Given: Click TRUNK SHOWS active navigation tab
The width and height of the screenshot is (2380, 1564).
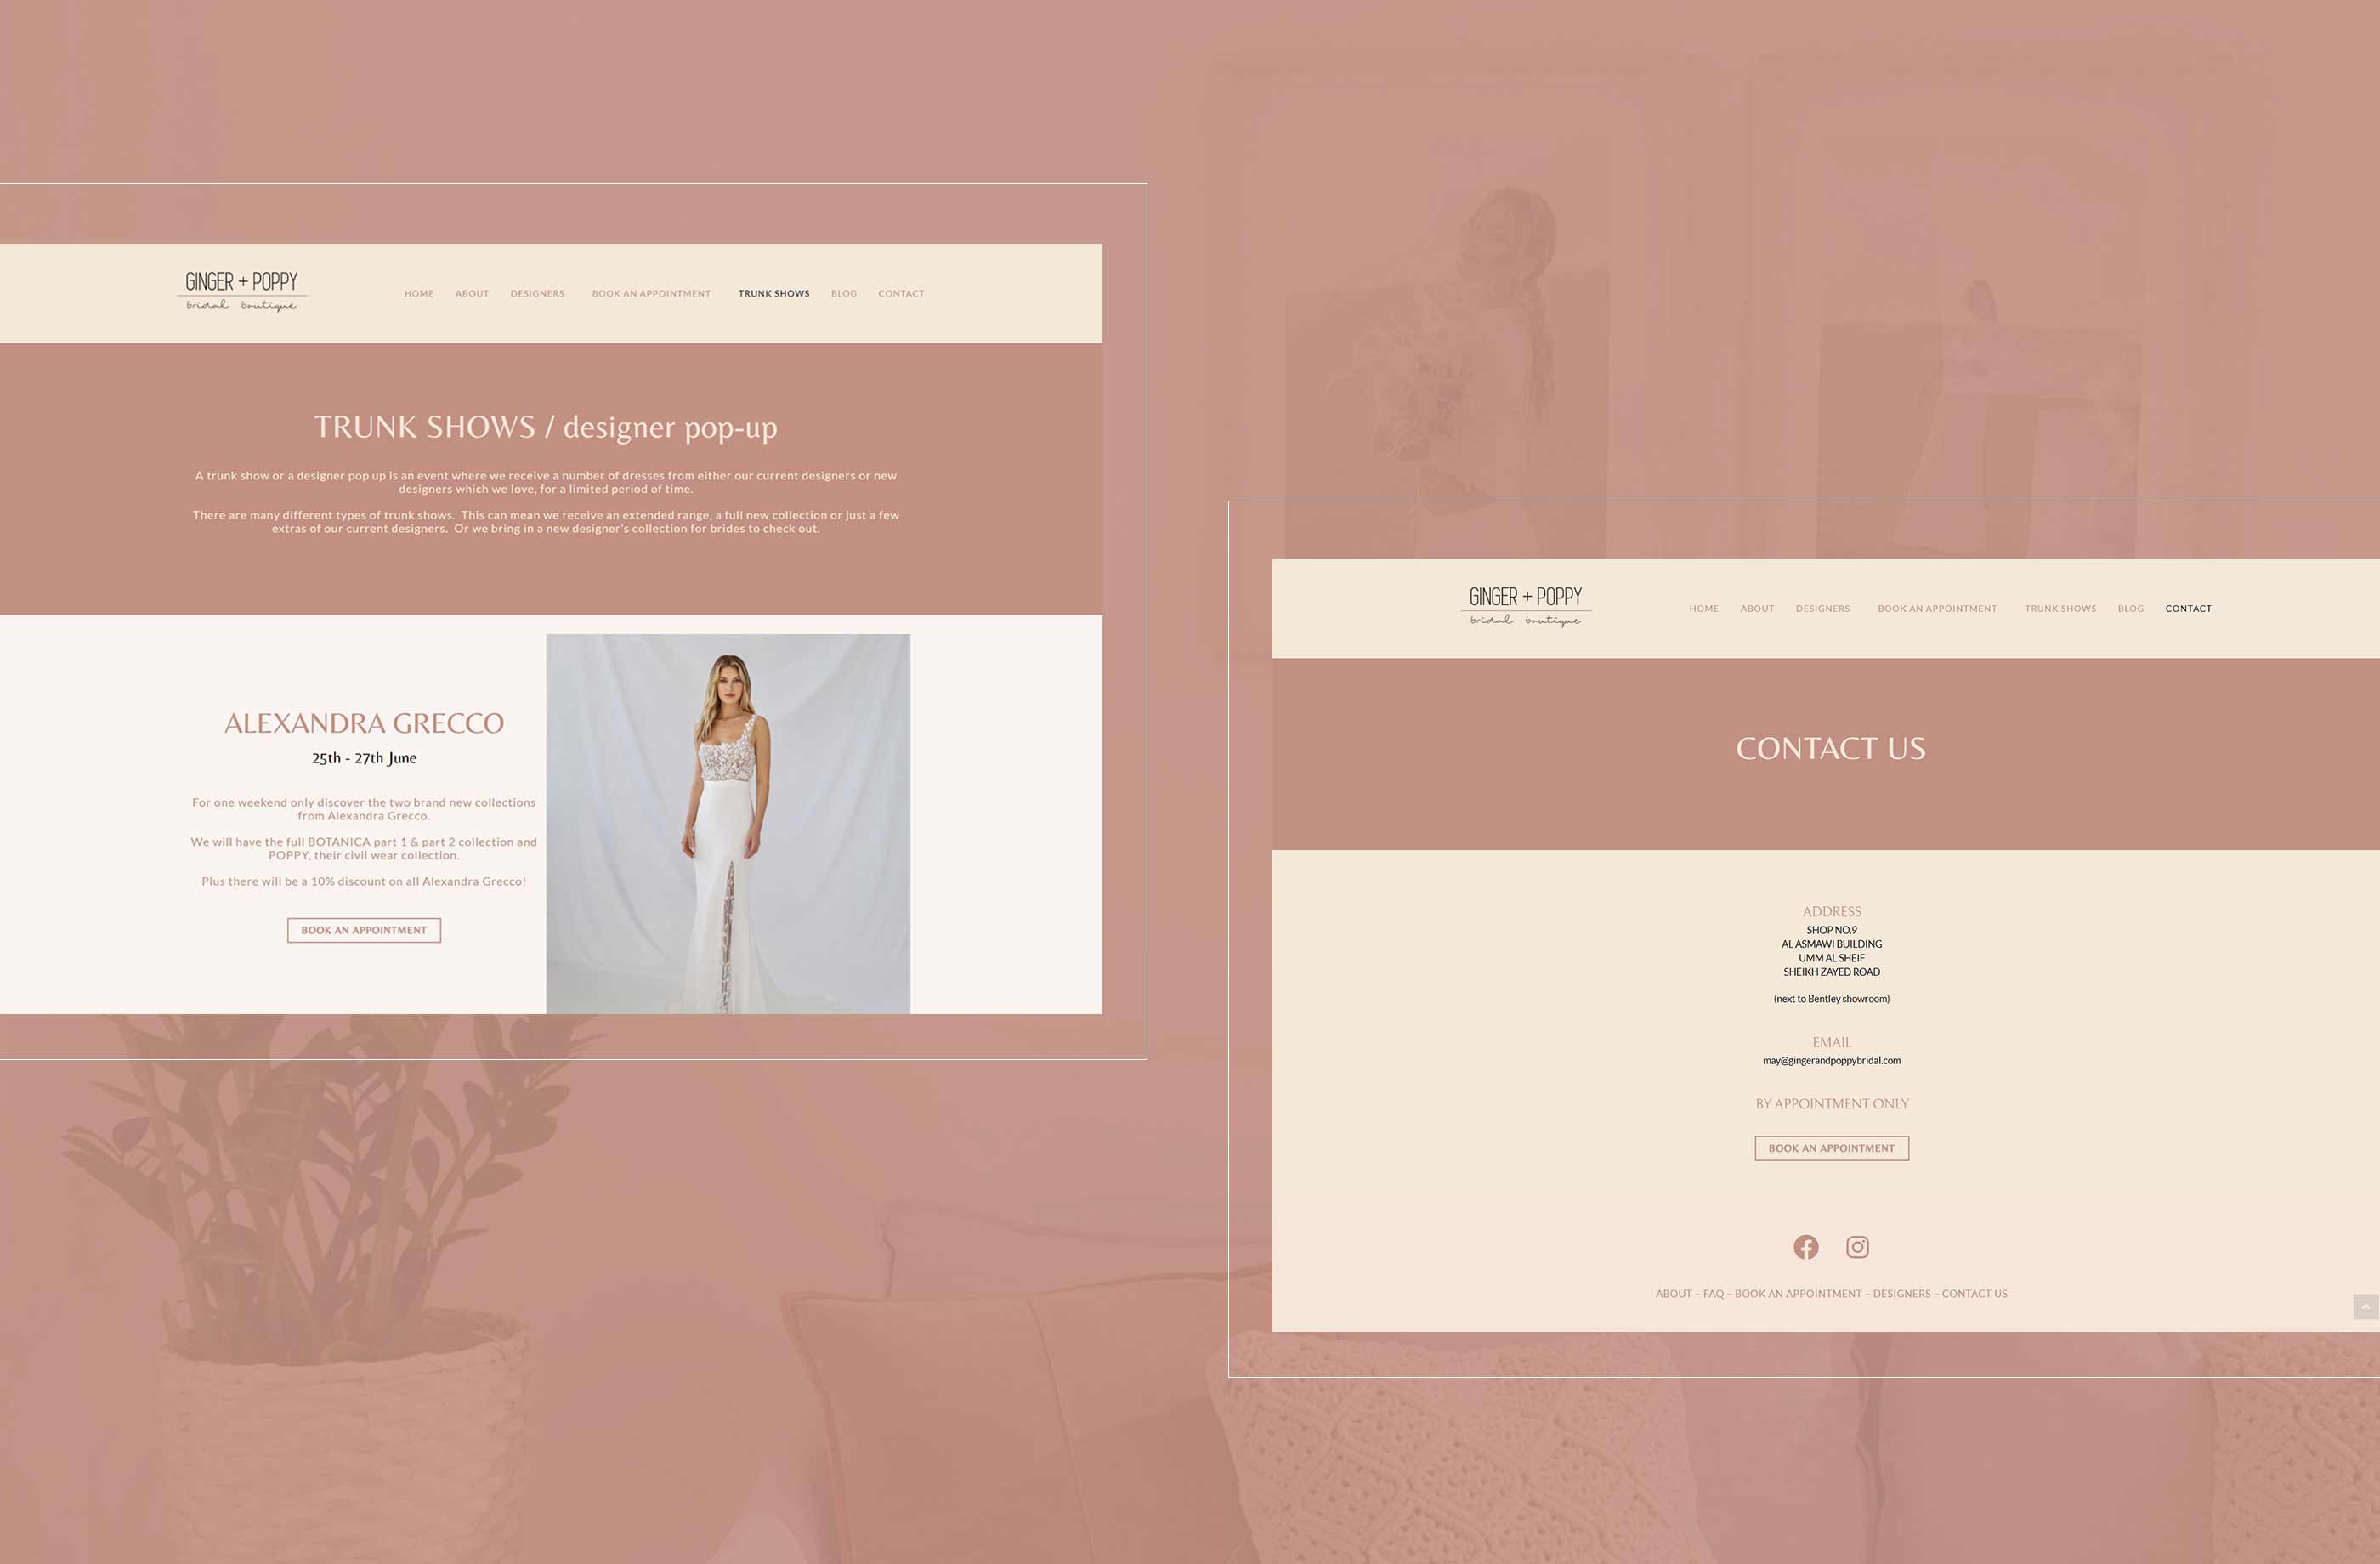Looking at the screenshot, I should 773,292.
